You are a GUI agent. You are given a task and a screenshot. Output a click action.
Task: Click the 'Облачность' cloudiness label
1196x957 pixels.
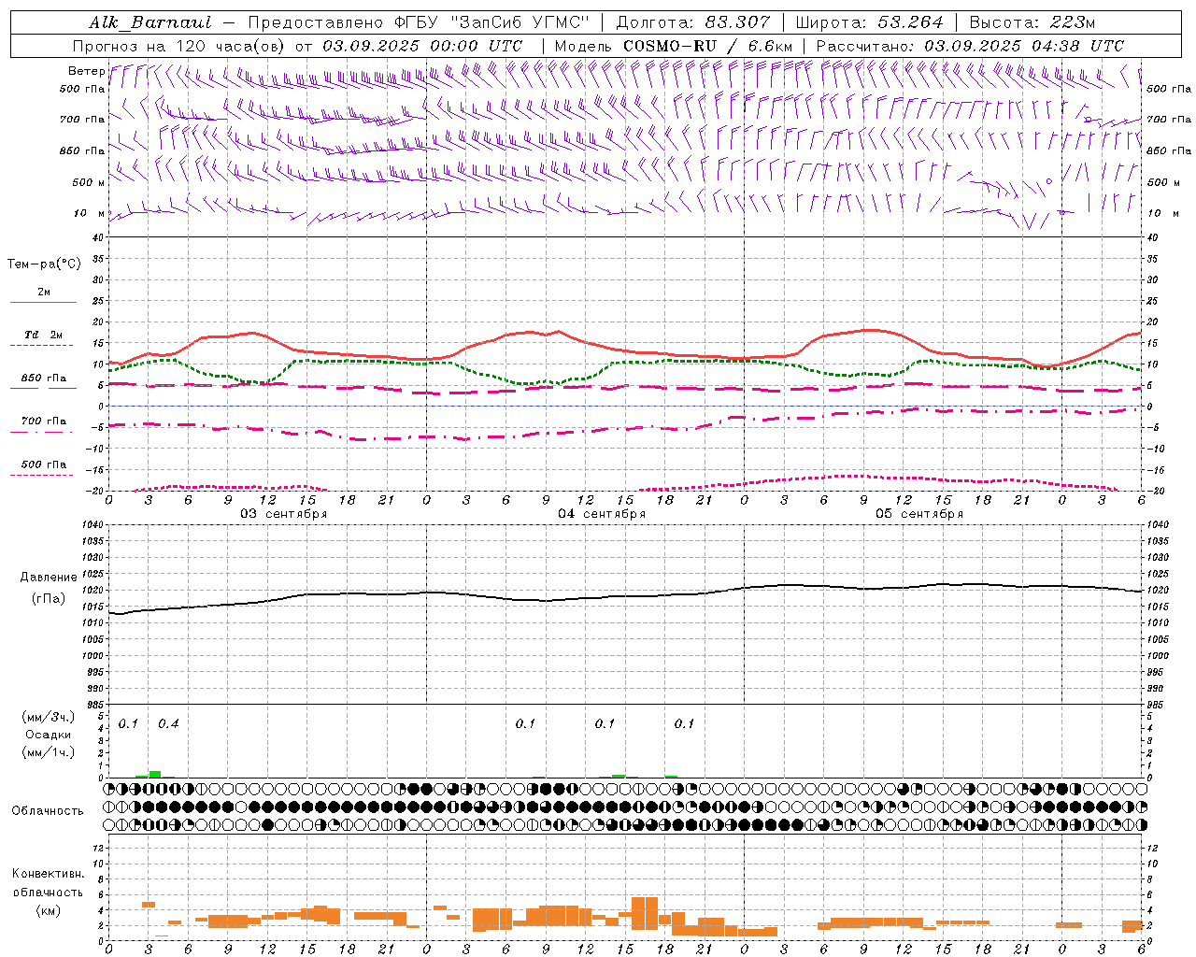coord(48,811)
